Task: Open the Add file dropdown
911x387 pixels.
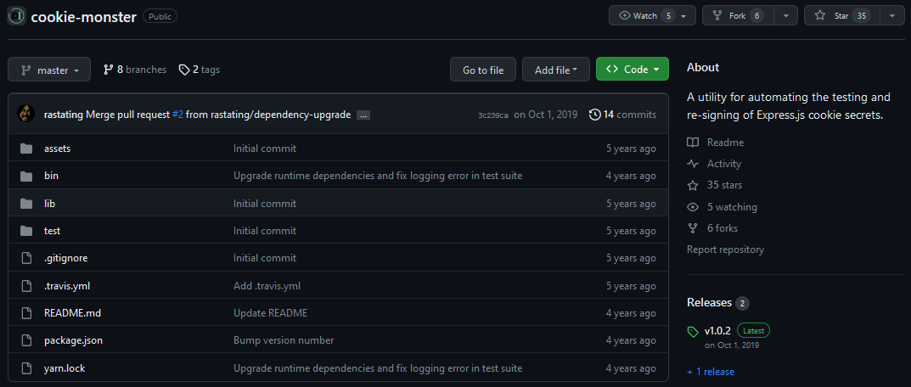Action: point(556,70)
